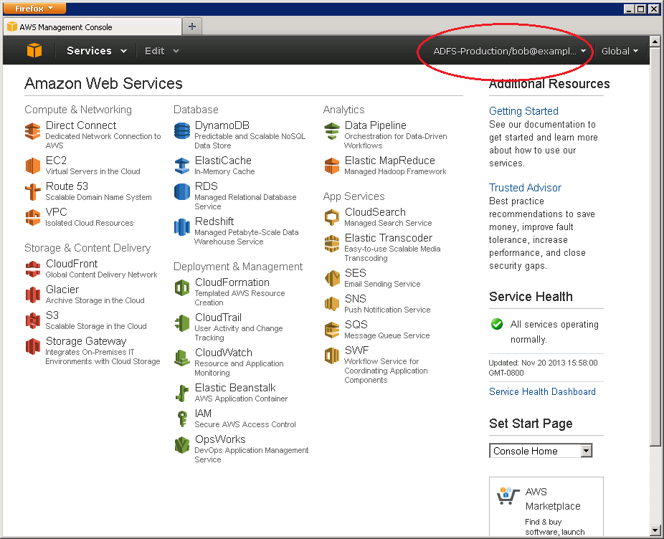The width and height of the screenshot is (664, 539).
Task: Open the Service Health Dashboard link
Action: [542, 391]
